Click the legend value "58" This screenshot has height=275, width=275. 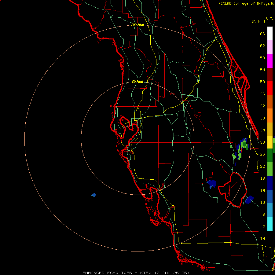[x=262, y=58]
